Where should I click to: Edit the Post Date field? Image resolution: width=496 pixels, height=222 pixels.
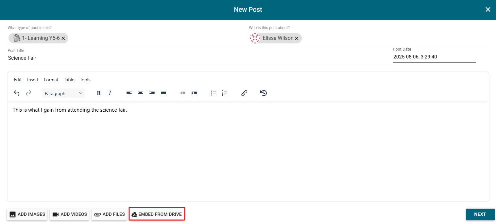pyautogui.click(x=434, y=57)
